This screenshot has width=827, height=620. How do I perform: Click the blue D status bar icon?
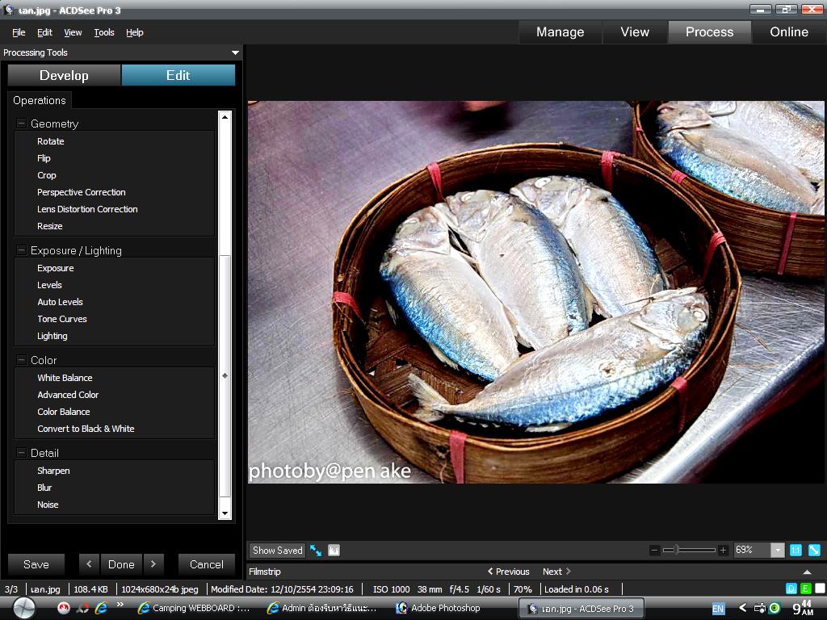[x=791, y=589]
